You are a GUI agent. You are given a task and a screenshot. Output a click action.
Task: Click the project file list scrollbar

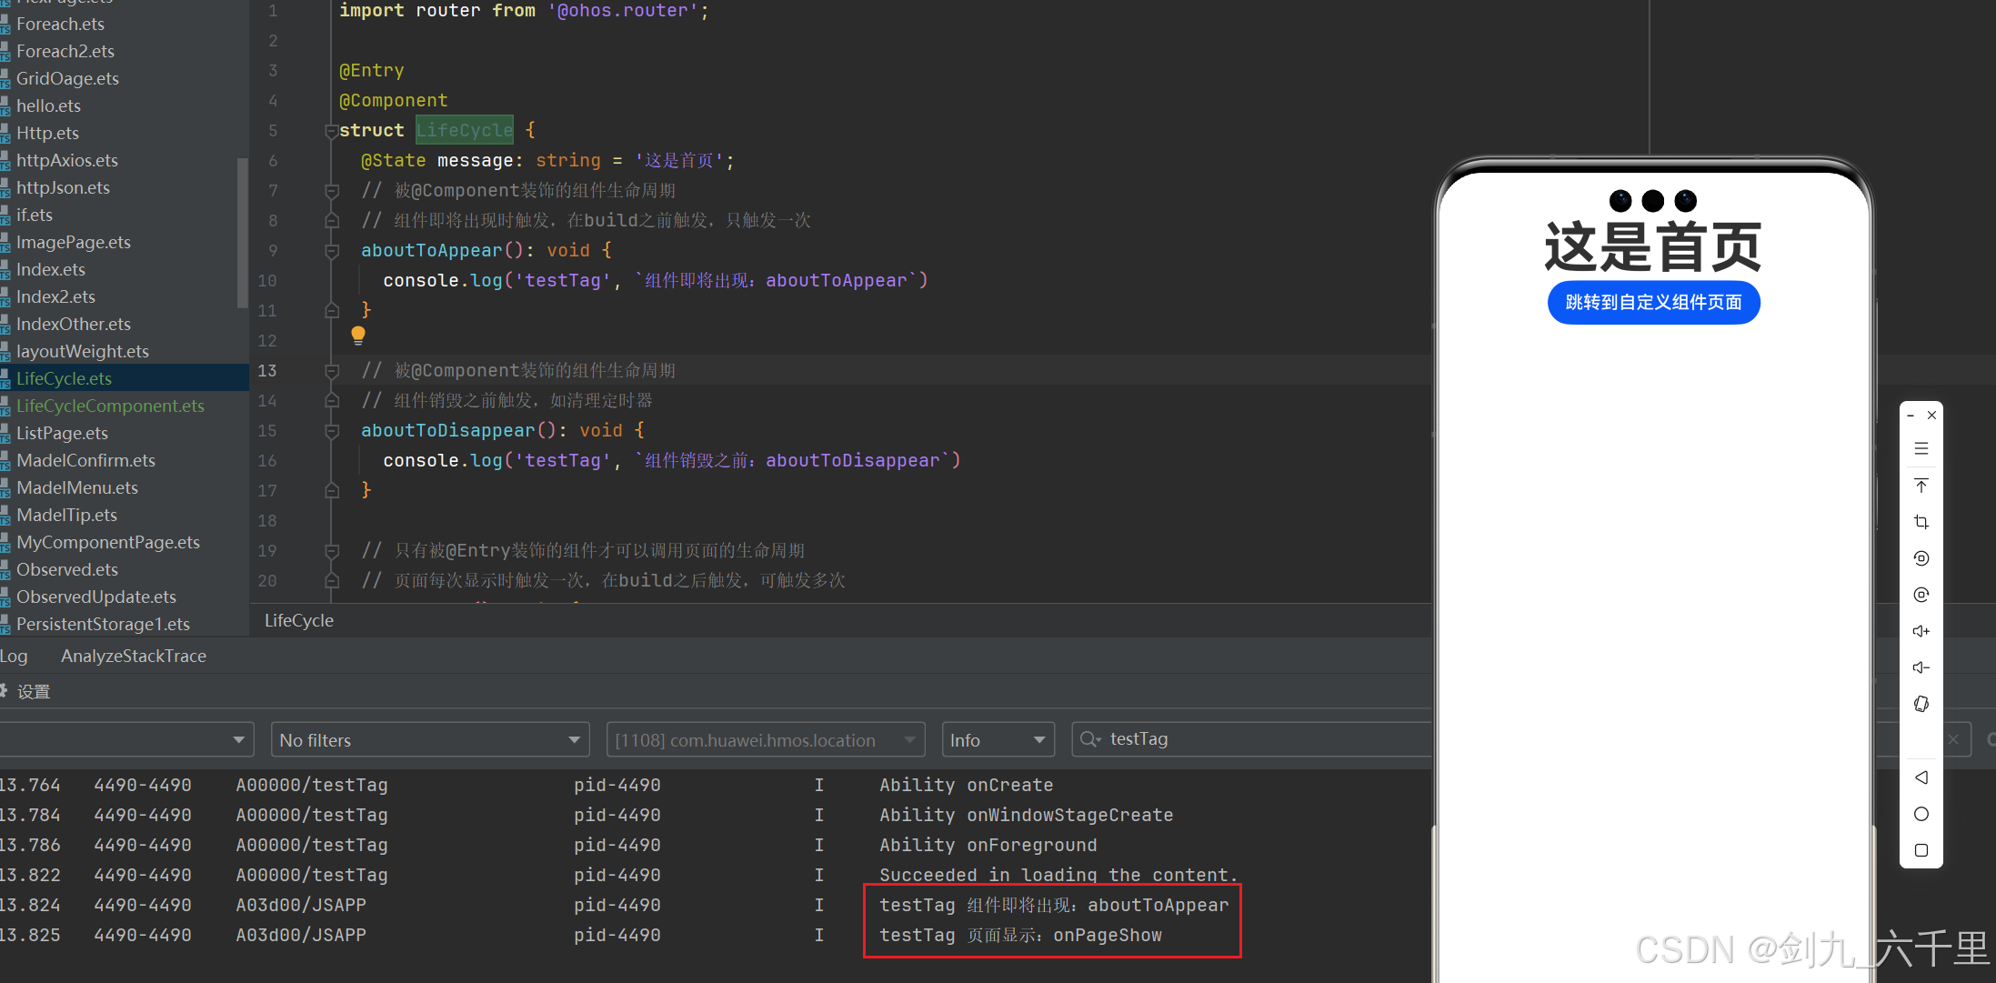[x=242, y=232]
